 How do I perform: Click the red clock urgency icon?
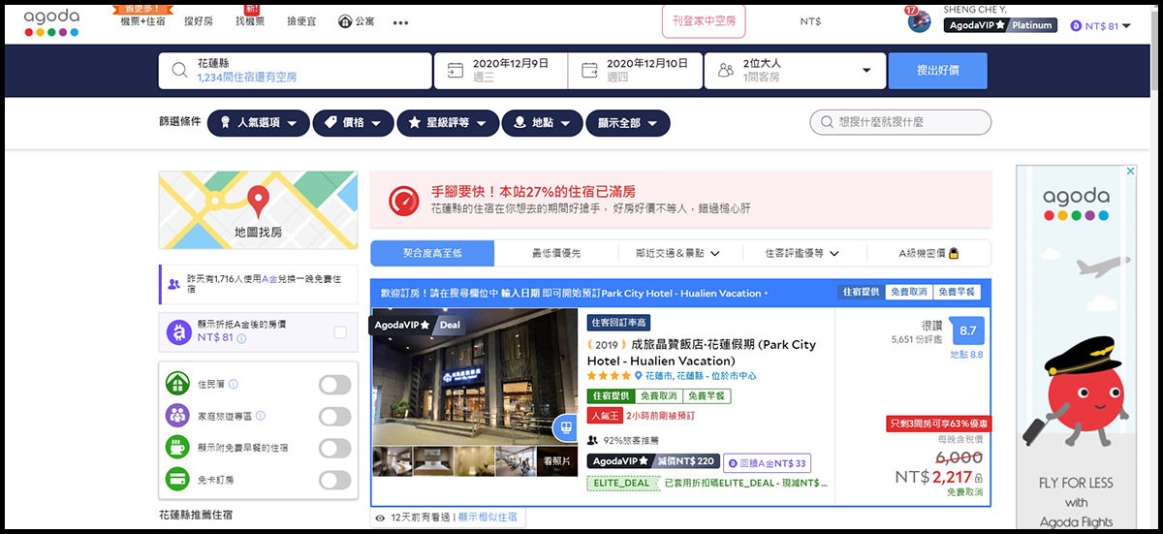tap(403, 200)
